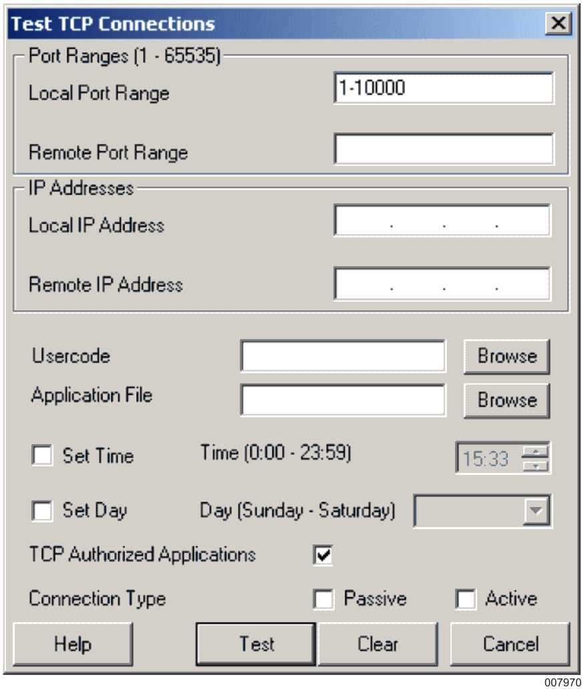
Task: Enable the Set Day checkbox
Action: (x=42, y=511)
